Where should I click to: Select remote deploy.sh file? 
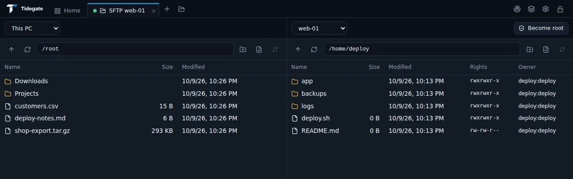tap(430, 118)
